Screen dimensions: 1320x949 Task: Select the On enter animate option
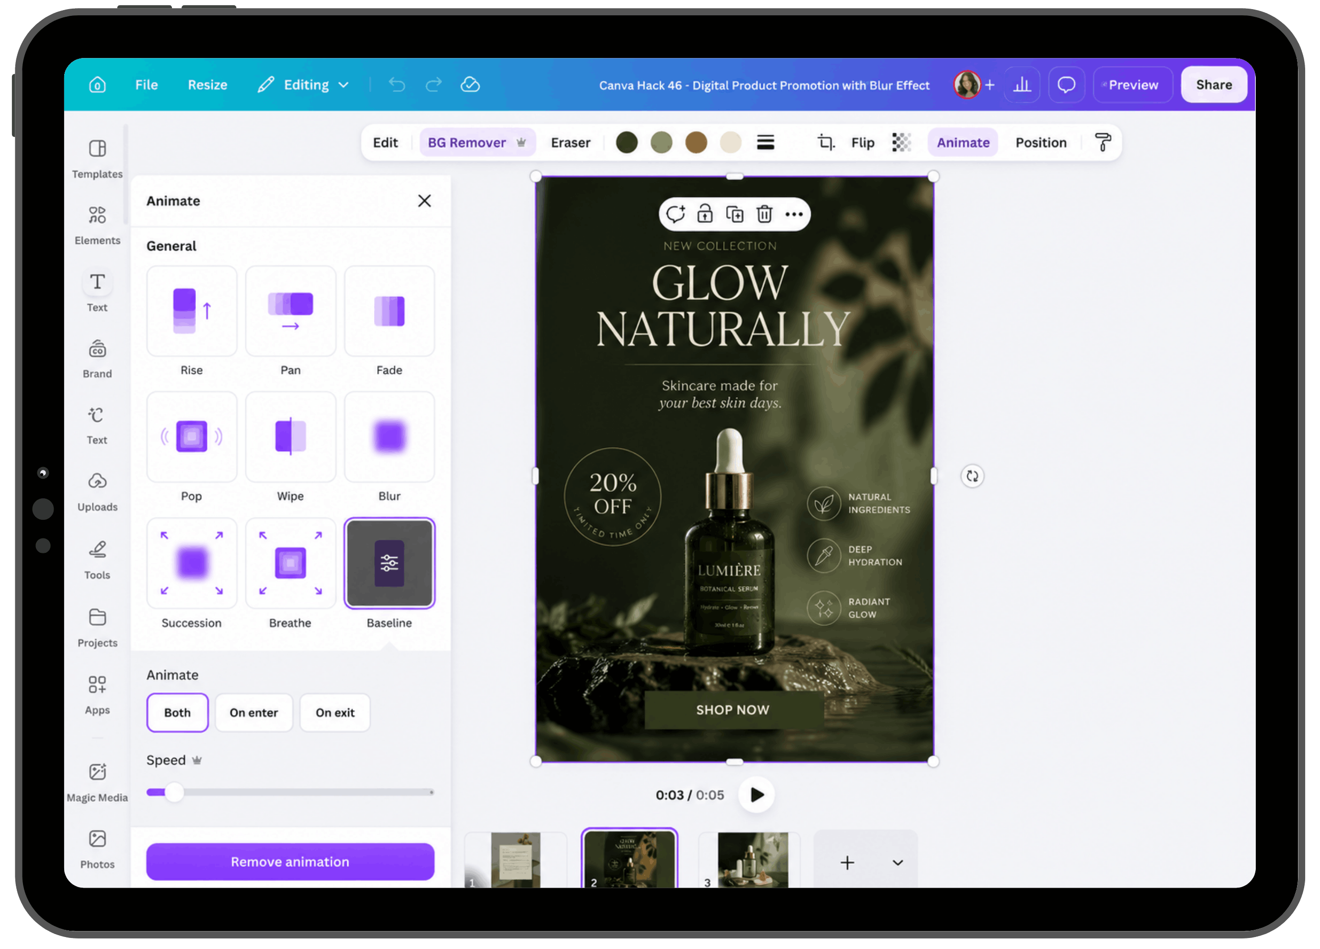pyautogui.click(x=254, y=713)
